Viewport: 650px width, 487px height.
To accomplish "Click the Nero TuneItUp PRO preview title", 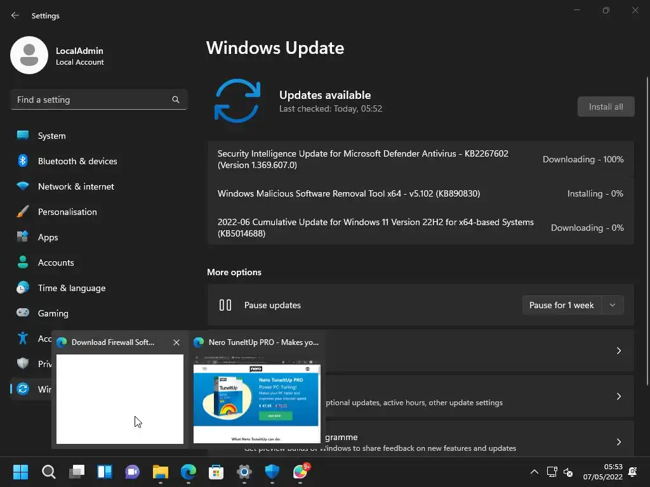I will (x=263, y=342).
